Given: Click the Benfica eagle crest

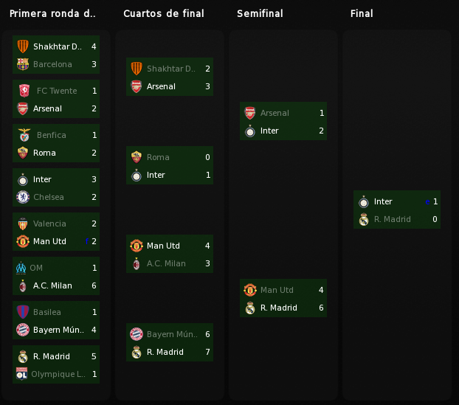Looking at the screenshot, I should coord(24,135).
